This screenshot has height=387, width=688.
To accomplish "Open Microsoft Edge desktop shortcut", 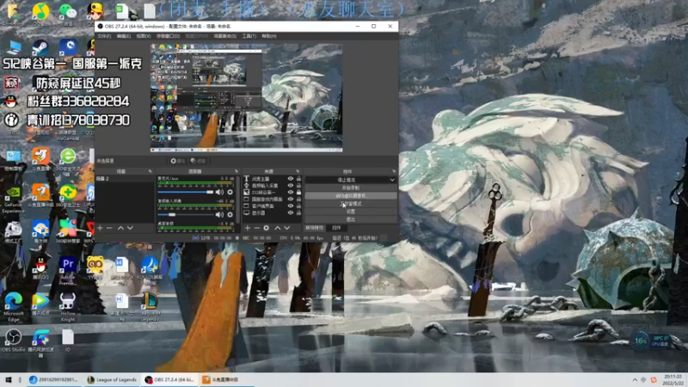I will pyautogui.click(x=13, y=306).
